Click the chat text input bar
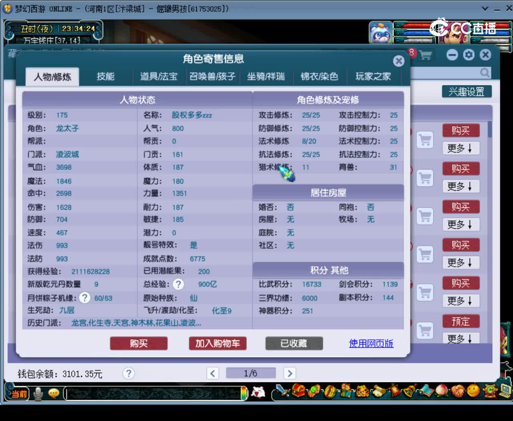The height and width of the screenshot is (421, 513). 153,394
